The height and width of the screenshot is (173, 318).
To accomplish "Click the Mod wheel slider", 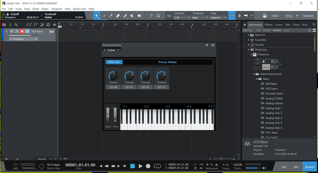I will [x=115, y=115].
